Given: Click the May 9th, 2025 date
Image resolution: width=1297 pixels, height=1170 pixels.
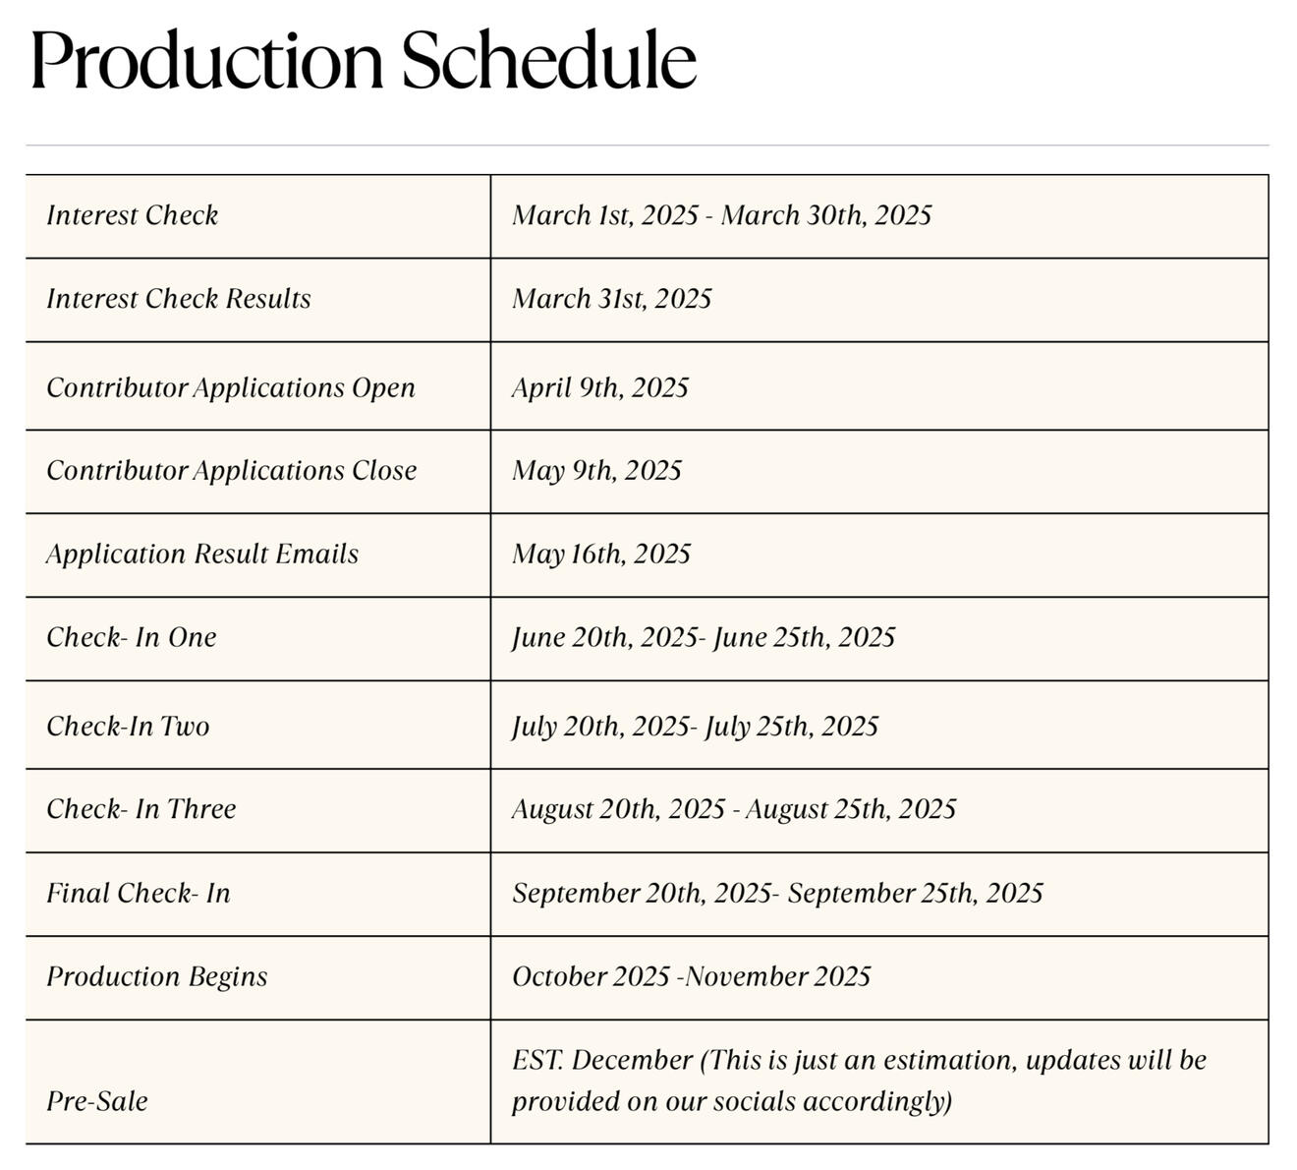Looking at the screenshot, I should tap(596, 471).
